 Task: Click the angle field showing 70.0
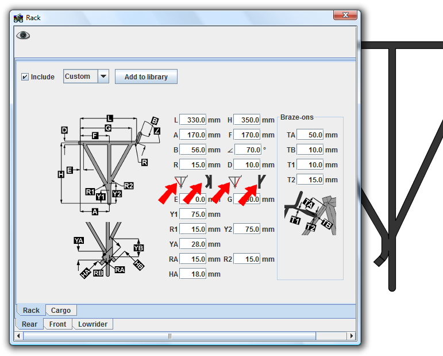coord(248,150)
